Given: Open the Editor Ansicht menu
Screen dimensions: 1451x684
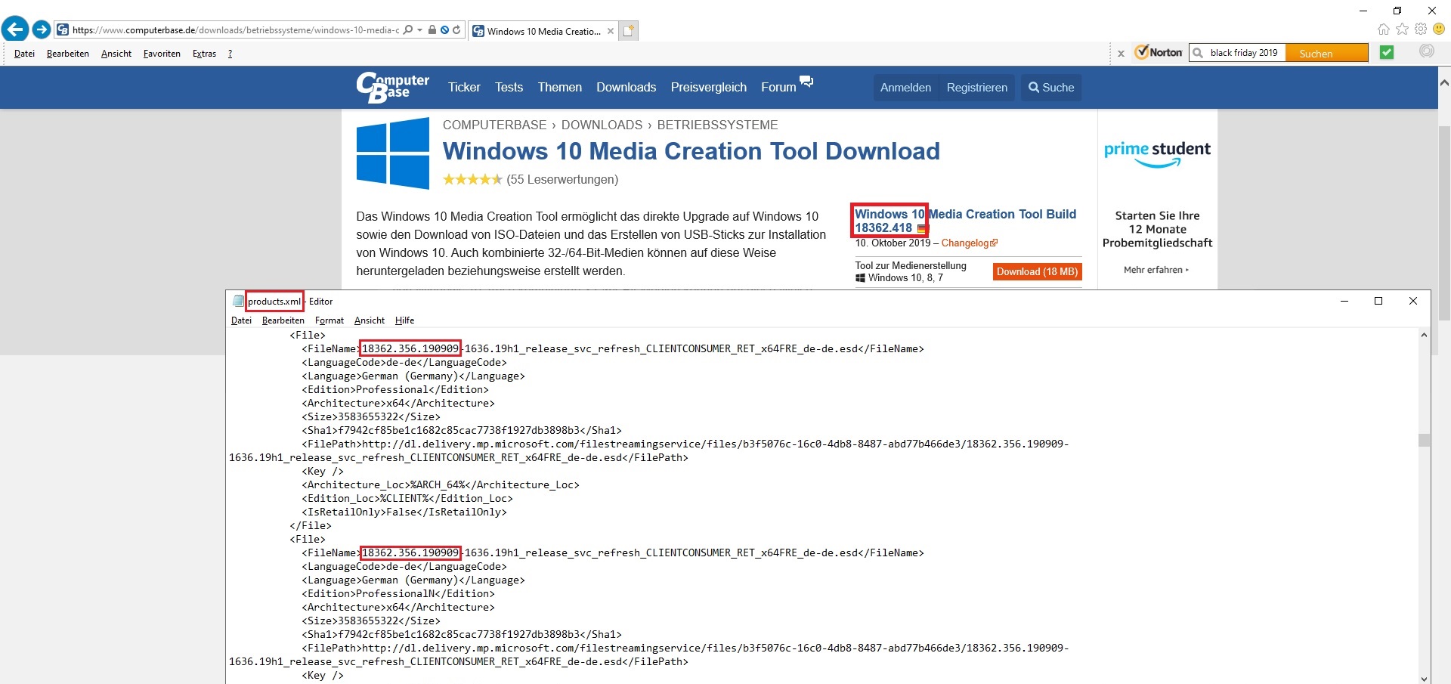Looking at the screenshot, I should point(370,320).
